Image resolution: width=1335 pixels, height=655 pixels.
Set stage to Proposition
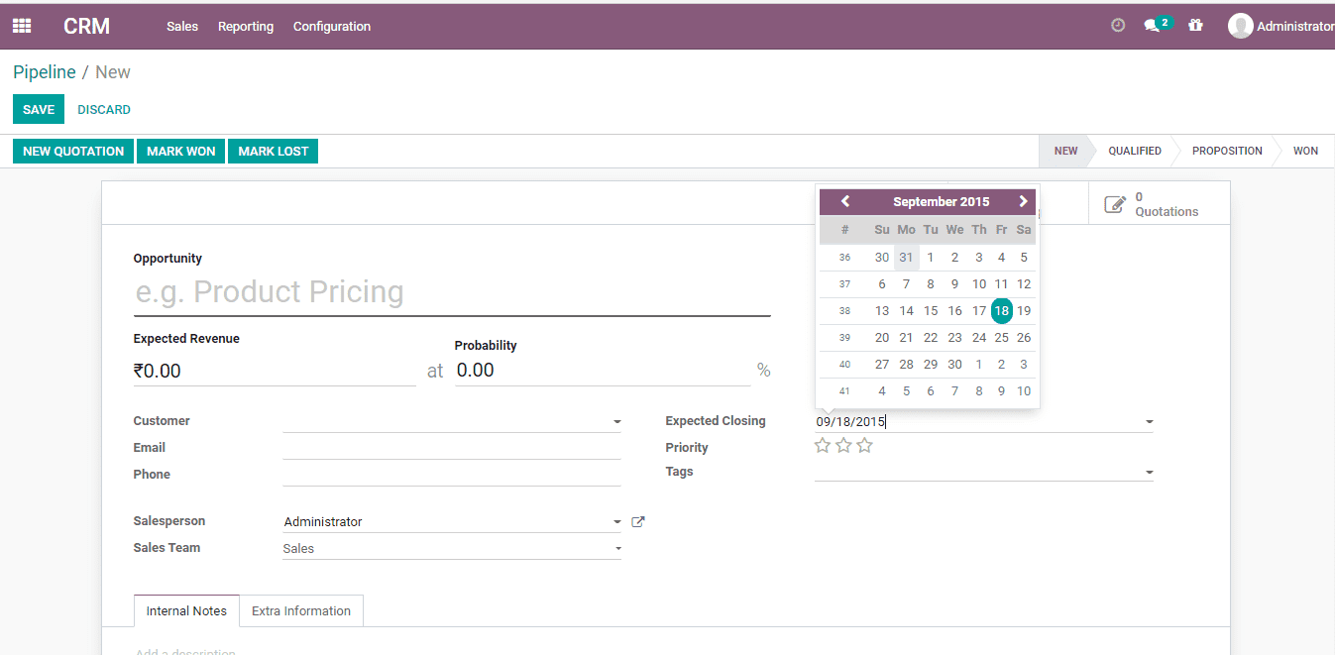(x=1227, y=151)
